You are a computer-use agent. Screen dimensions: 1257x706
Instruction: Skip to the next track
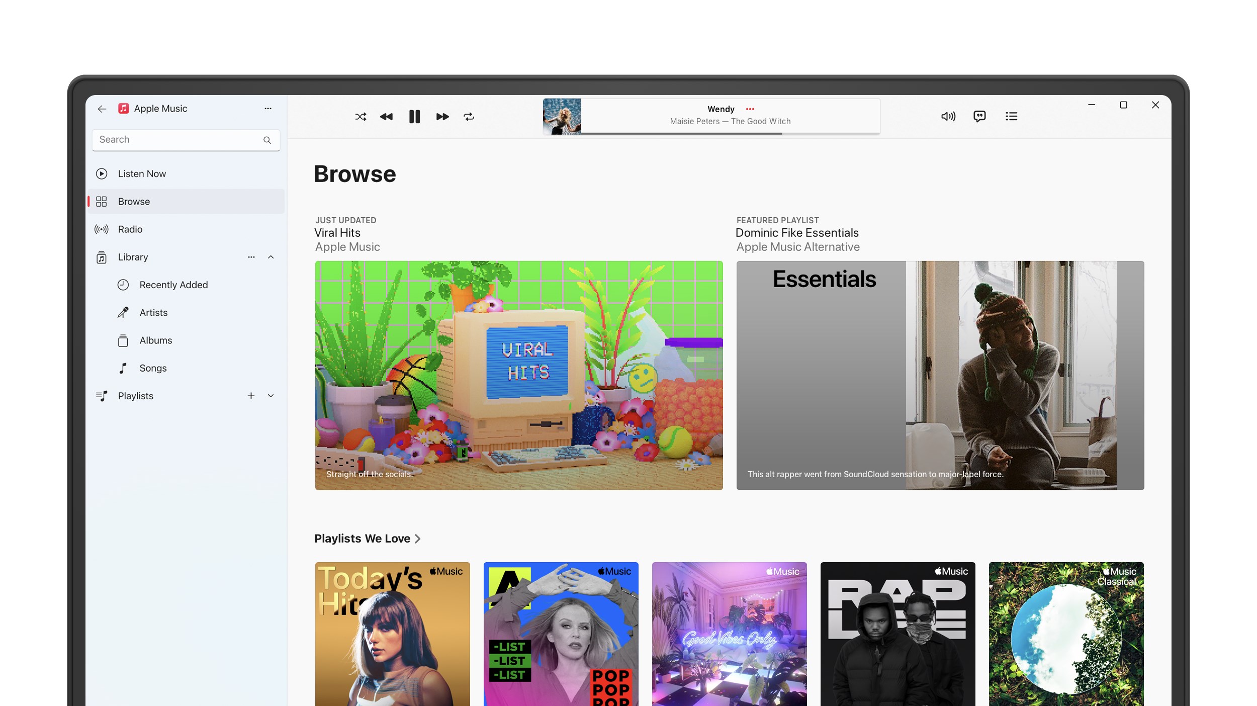(441, 116)
